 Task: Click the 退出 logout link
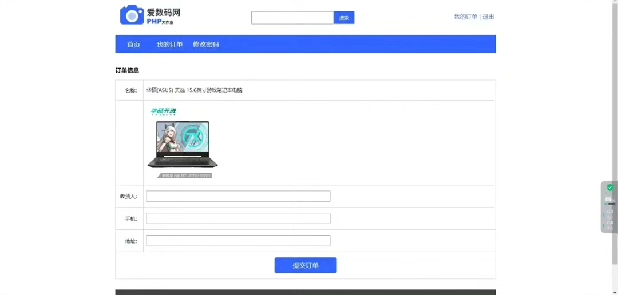point(488,17)
